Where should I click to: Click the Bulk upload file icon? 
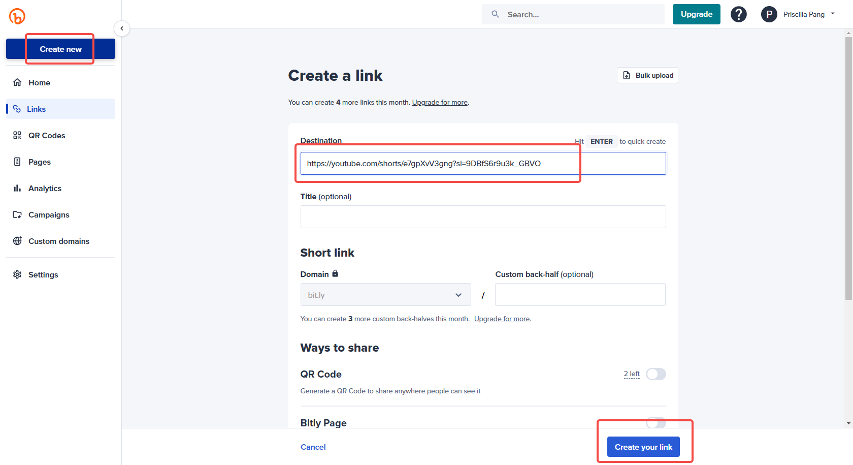click(x=627, y=75)
